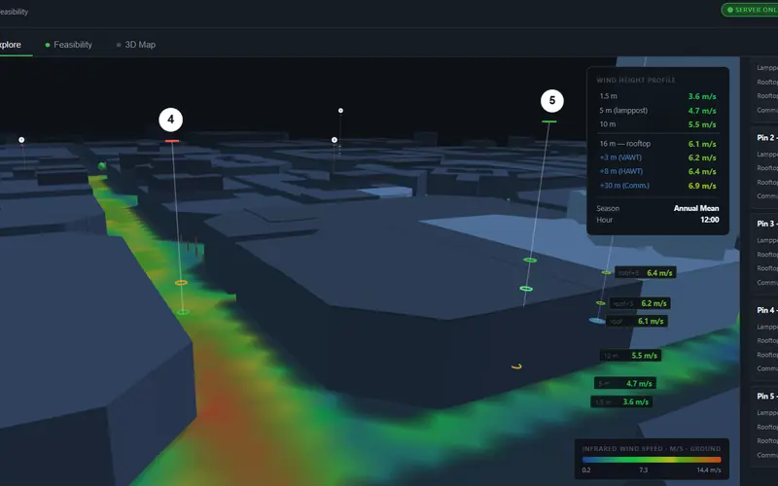Image resolution: width=778 pixels, height=486 pixels.
Task: Click the small green cube at the street's far end
Action: (102, 165)
